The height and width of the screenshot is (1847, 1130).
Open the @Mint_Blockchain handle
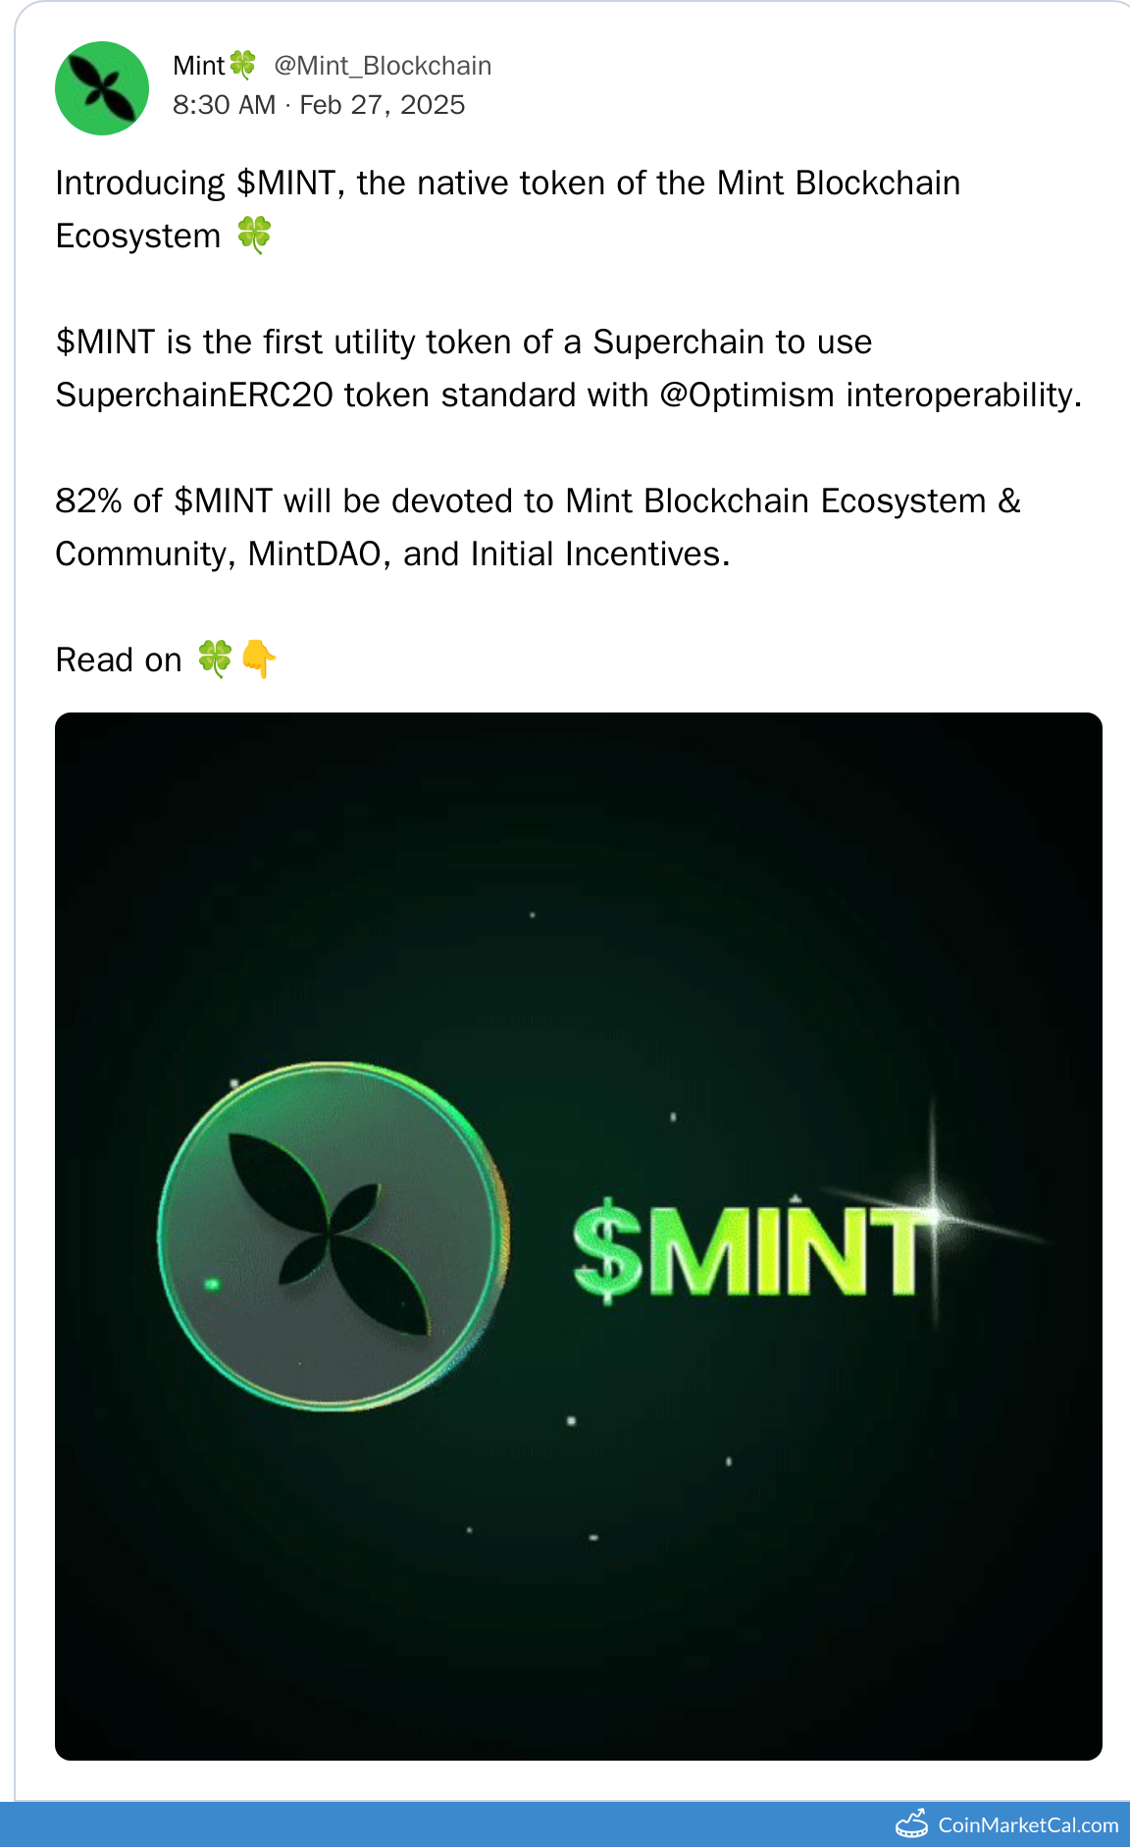point(383,66)
